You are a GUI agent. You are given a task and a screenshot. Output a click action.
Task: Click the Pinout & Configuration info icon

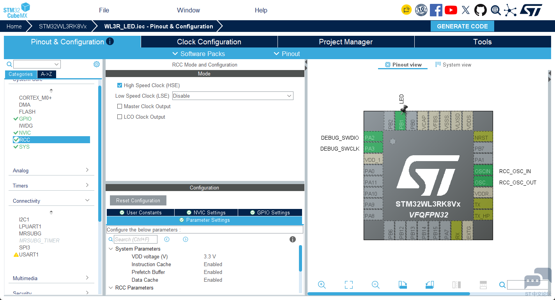[x=110, y=41]
